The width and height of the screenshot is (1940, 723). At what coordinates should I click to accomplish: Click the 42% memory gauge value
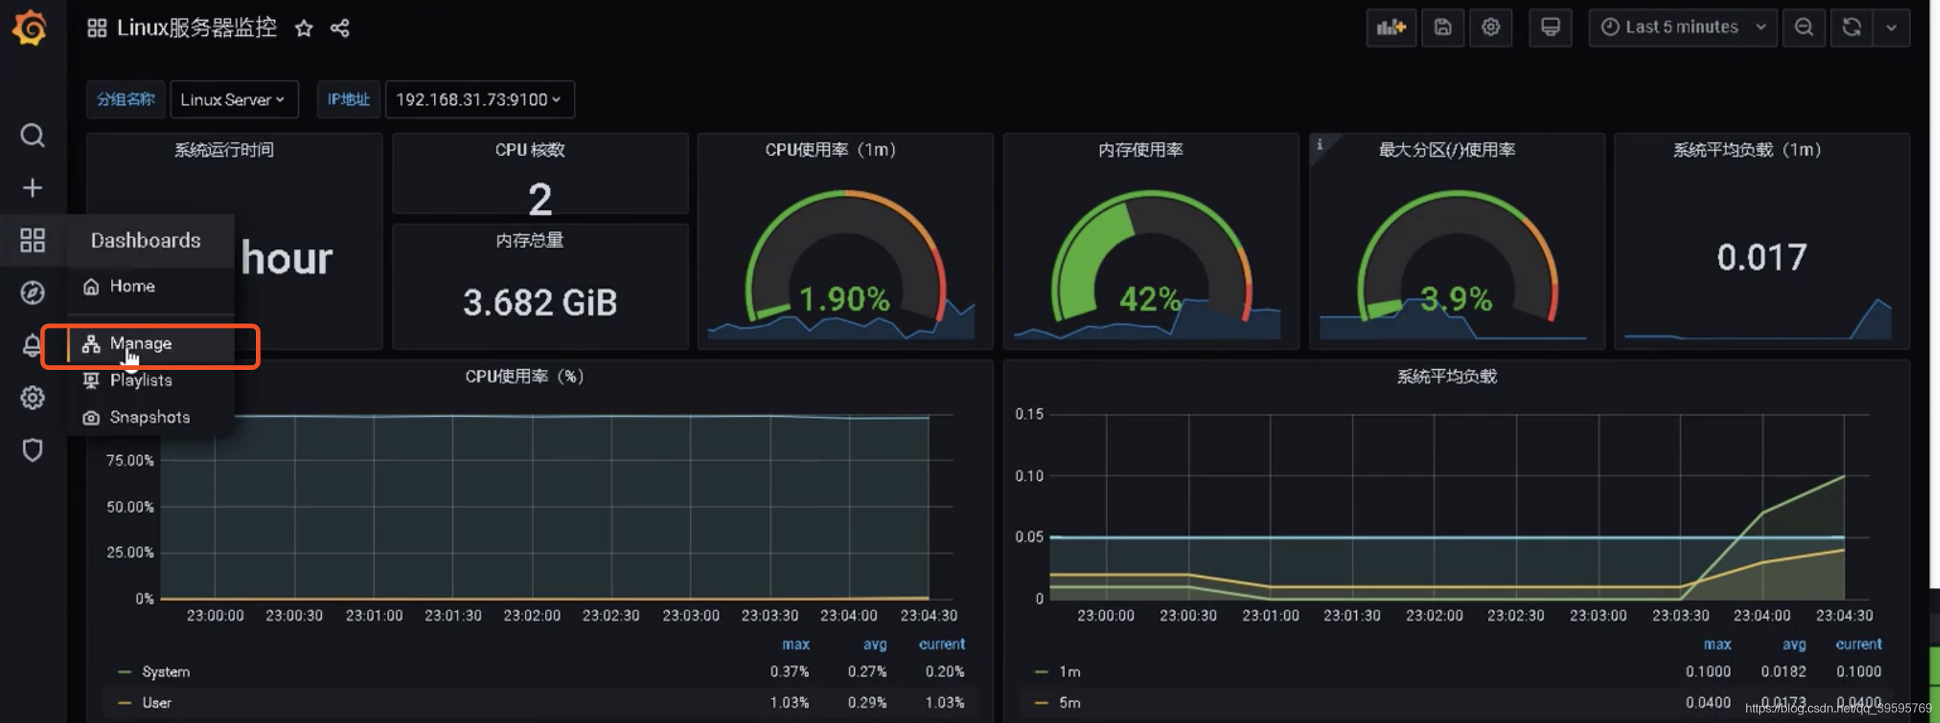(1149, 299)
